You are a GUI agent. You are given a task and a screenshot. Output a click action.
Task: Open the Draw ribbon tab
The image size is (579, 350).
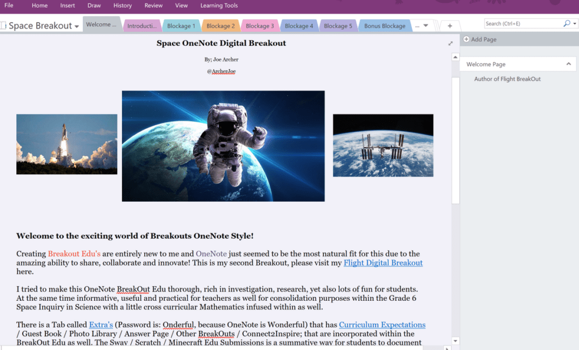click(x=94, y=6)
